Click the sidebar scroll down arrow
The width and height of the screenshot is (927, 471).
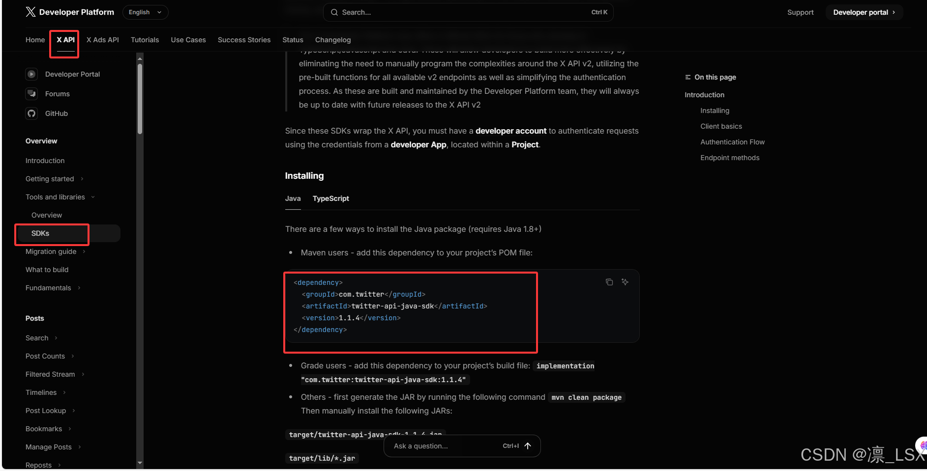pyautogui.click(x=140, y=463)
